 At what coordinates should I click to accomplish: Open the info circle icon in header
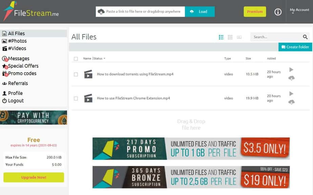click(x=278, y=12)
